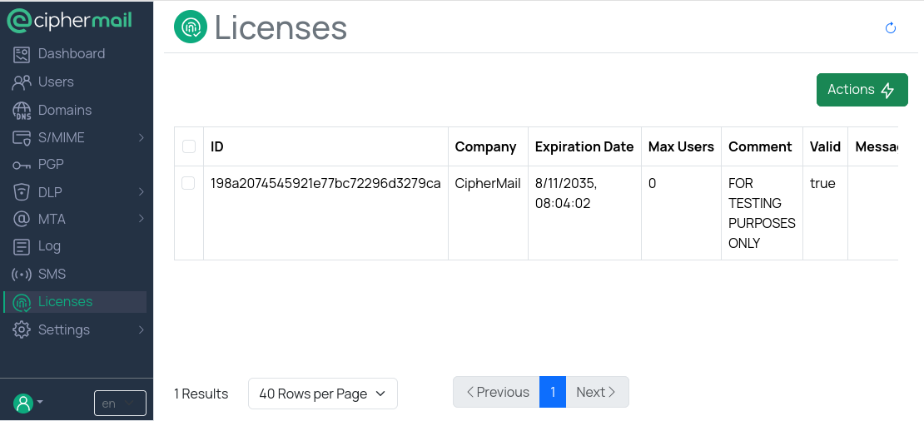
Task: Expand the DLP submenu
Action: coord(141,192)
